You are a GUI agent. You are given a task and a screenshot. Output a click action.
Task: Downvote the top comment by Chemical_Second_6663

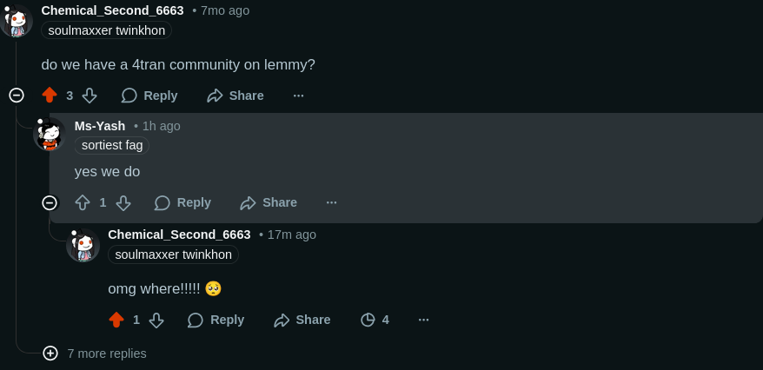pos(90,96)
